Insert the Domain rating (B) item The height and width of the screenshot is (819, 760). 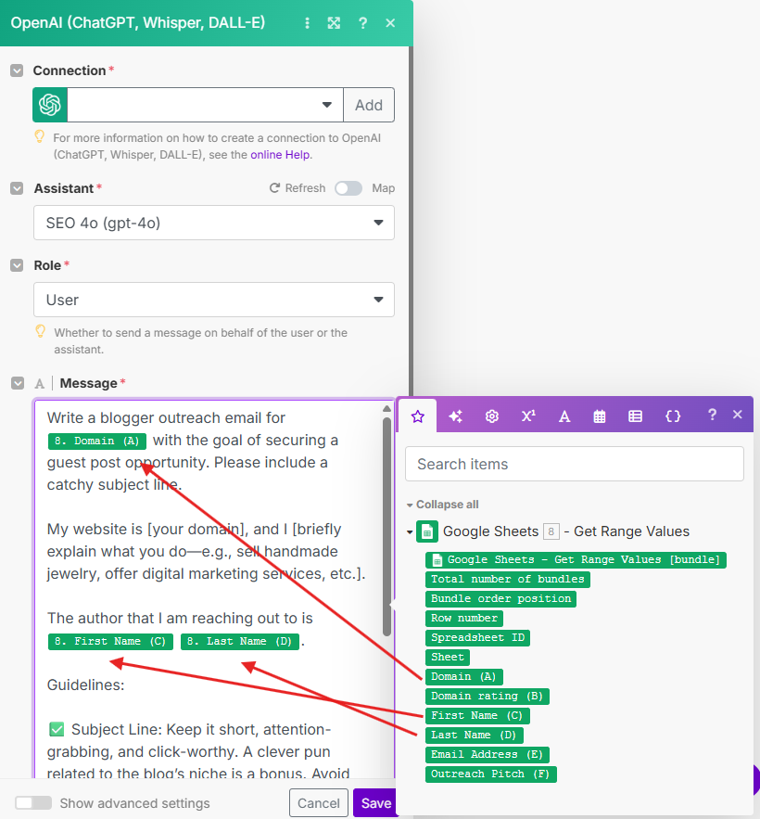pos(488,697)
